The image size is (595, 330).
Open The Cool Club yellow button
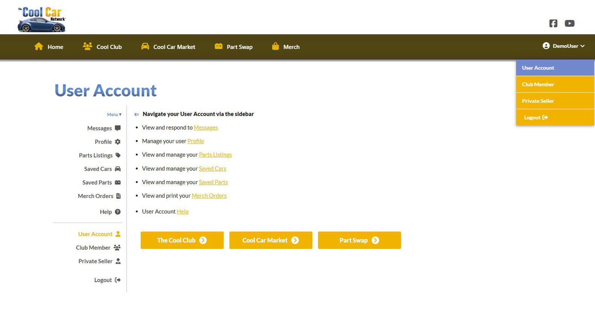[x=182, y=240]
